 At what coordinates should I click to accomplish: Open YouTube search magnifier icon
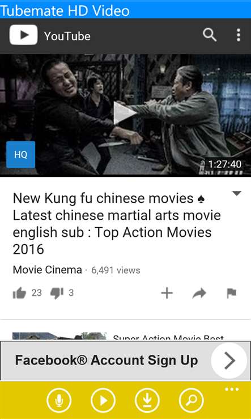click(210, 35)
